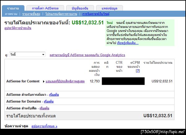Screen dimensions: 186x135
Task: Click Google Analytics integration link
Action: [x=87, y=55]
